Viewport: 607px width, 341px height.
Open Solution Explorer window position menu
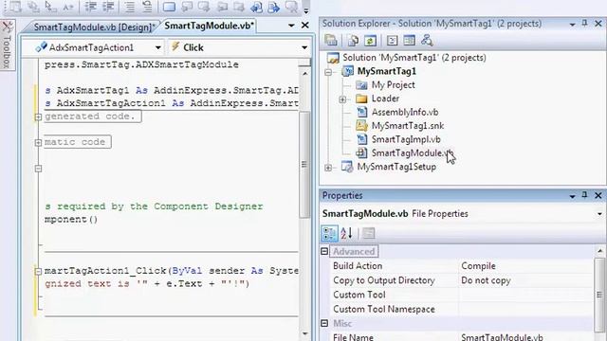coord(572,24)
